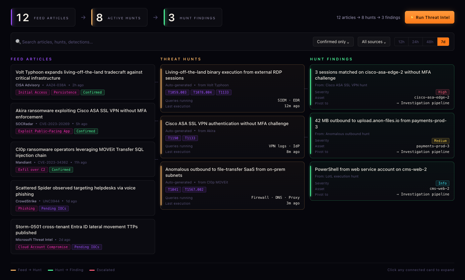This screenshot has width=465, height=280.
Task: Click the red Escalated legend swatch
Action: click(92, 270)
